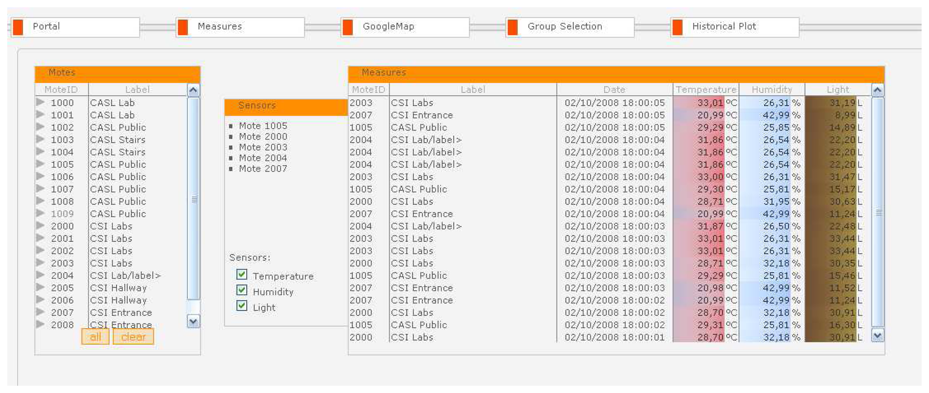
Task: Select Mote 1005 in Sensors list
Action: (263, 126)
